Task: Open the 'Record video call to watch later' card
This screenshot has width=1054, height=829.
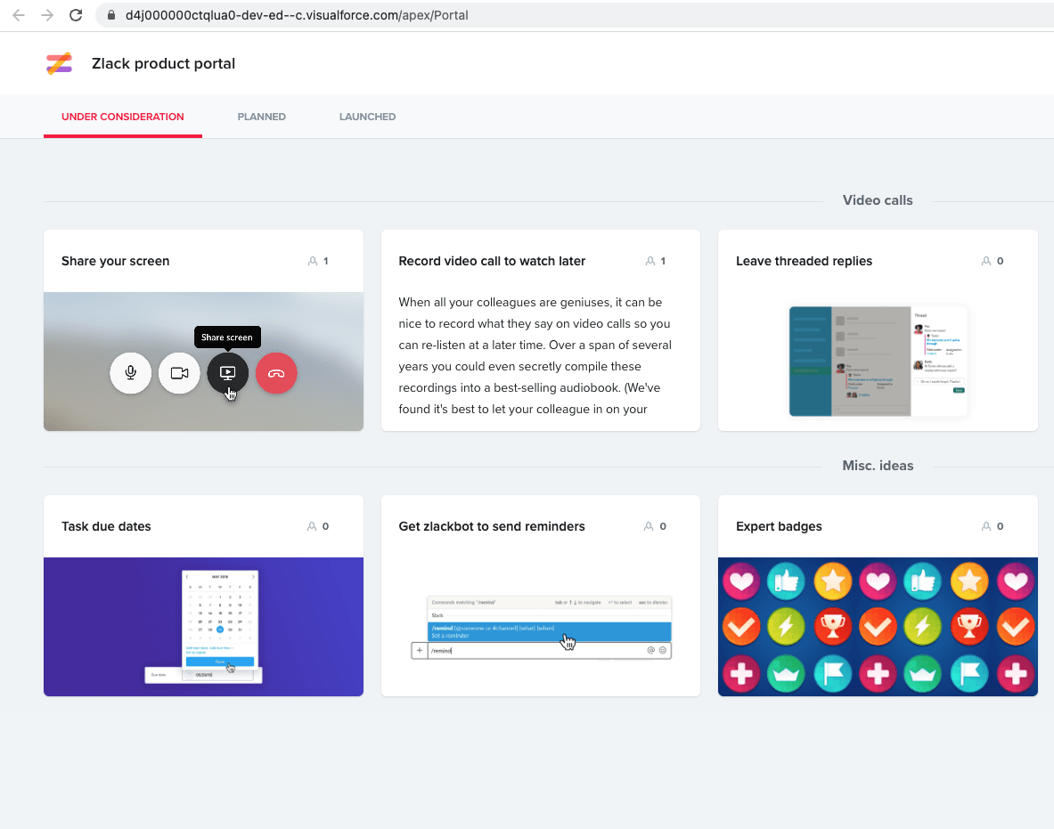Action: point(492,261)
